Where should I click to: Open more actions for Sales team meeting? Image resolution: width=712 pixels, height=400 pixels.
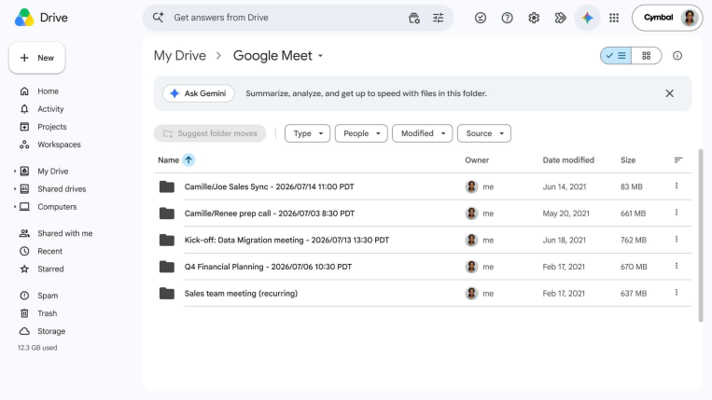click(x=677, y=293)
